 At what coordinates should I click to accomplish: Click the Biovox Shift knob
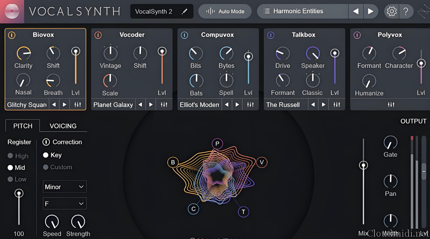click(53, 53)
